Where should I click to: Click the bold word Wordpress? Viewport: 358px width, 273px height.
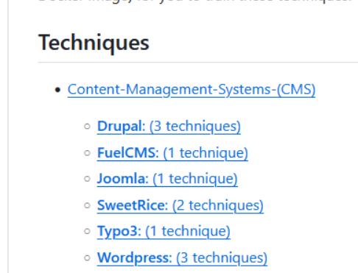point(134,258)
